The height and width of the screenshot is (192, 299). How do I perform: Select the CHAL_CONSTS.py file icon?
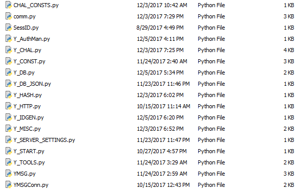9,5
